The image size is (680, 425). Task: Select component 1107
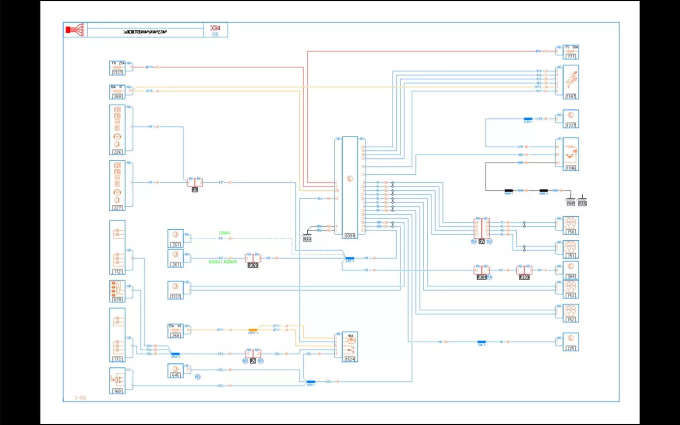pyautogui.click(x=571, y=82)
